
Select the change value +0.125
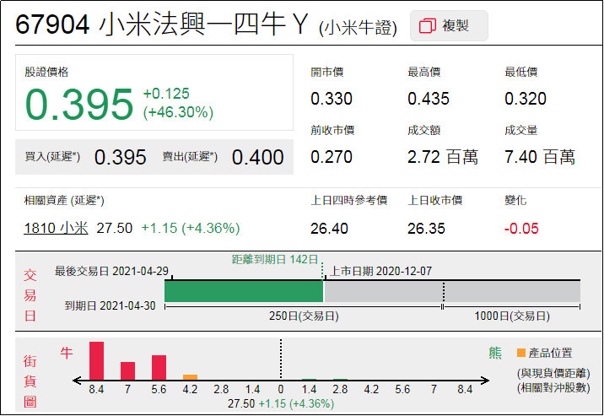(x=166, y=94)
